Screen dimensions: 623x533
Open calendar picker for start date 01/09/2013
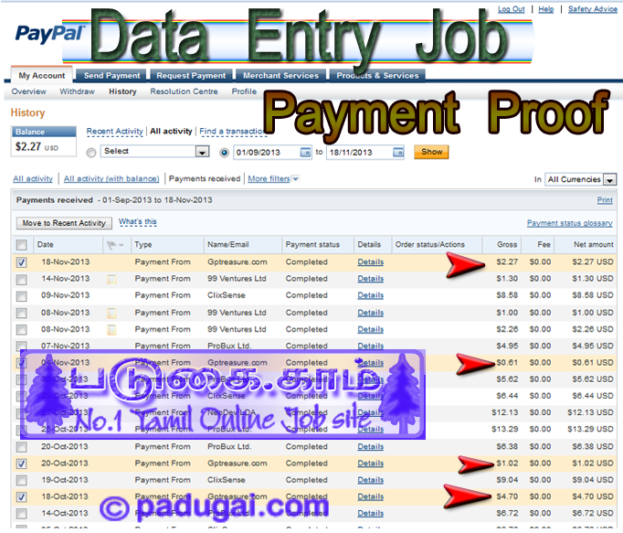[x=305, y=153]
